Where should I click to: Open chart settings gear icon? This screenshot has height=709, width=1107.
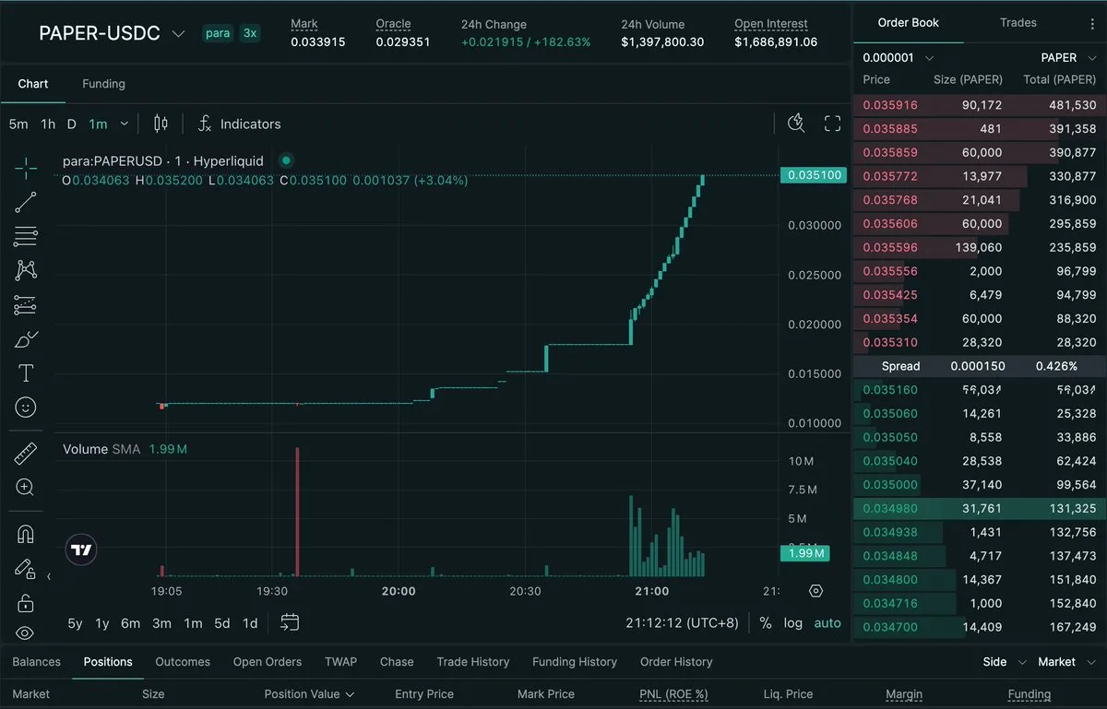click(x=815, y=591)
